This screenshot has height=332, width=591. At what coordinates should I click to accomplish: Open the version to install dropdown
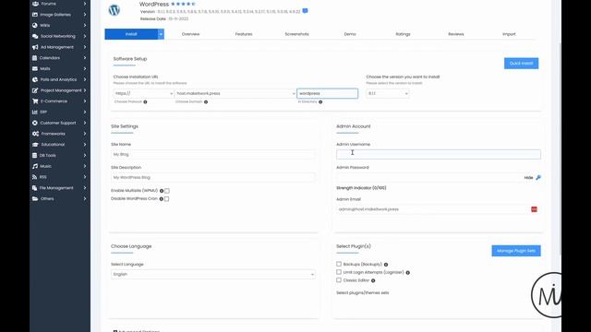click(388, 93)
